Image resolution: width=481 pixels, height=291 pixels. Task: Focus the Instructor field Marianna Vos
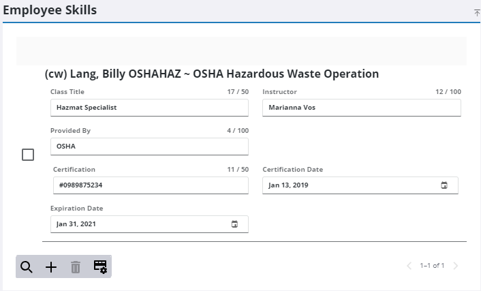pyautogui.click(x=362, y=108)
